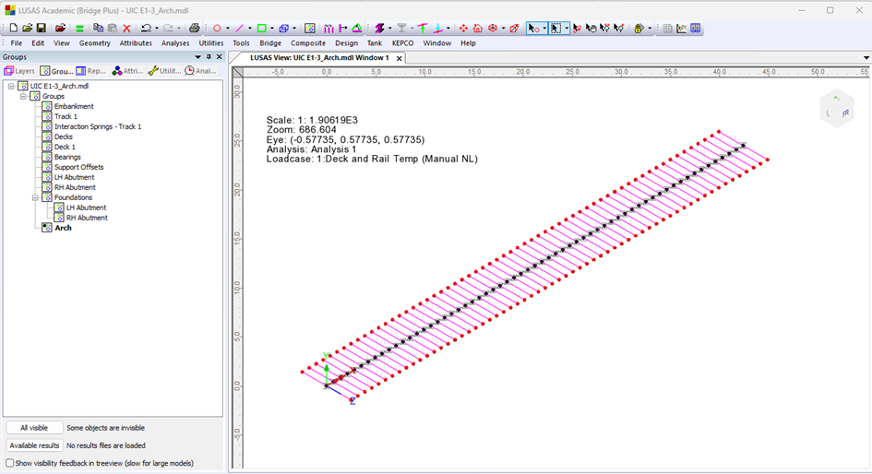Switch to the Layers panel tab

point(19,71)
